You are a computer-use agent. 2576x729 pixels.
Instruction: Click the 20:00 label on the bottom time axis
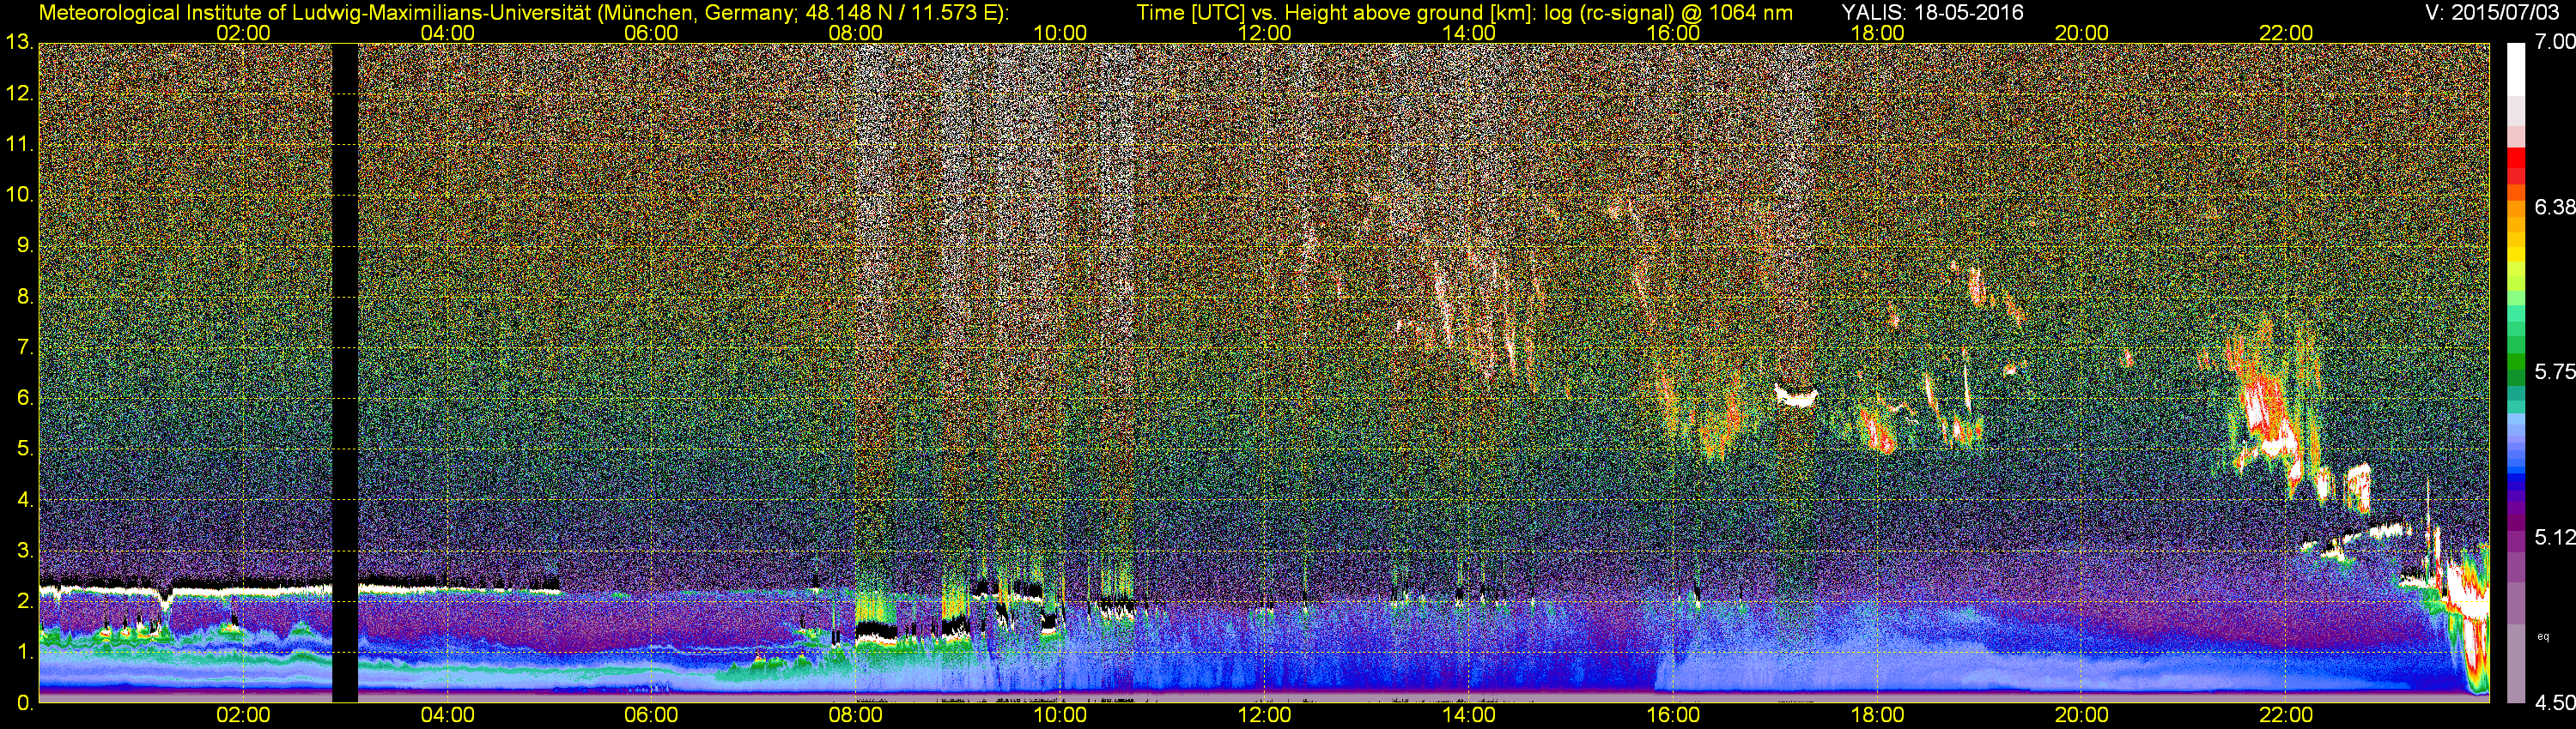pos(2082,715)
